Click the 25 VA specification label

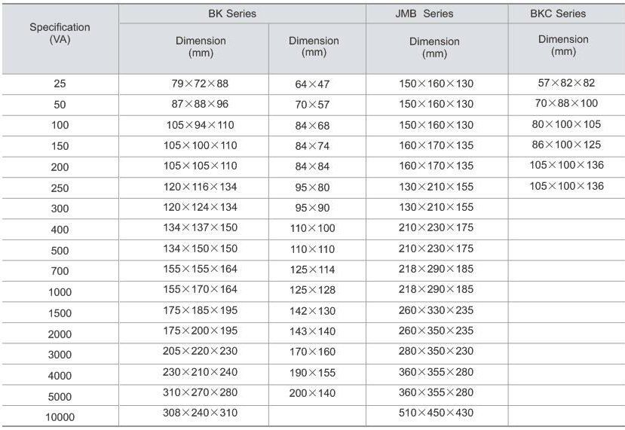(60, 84)
